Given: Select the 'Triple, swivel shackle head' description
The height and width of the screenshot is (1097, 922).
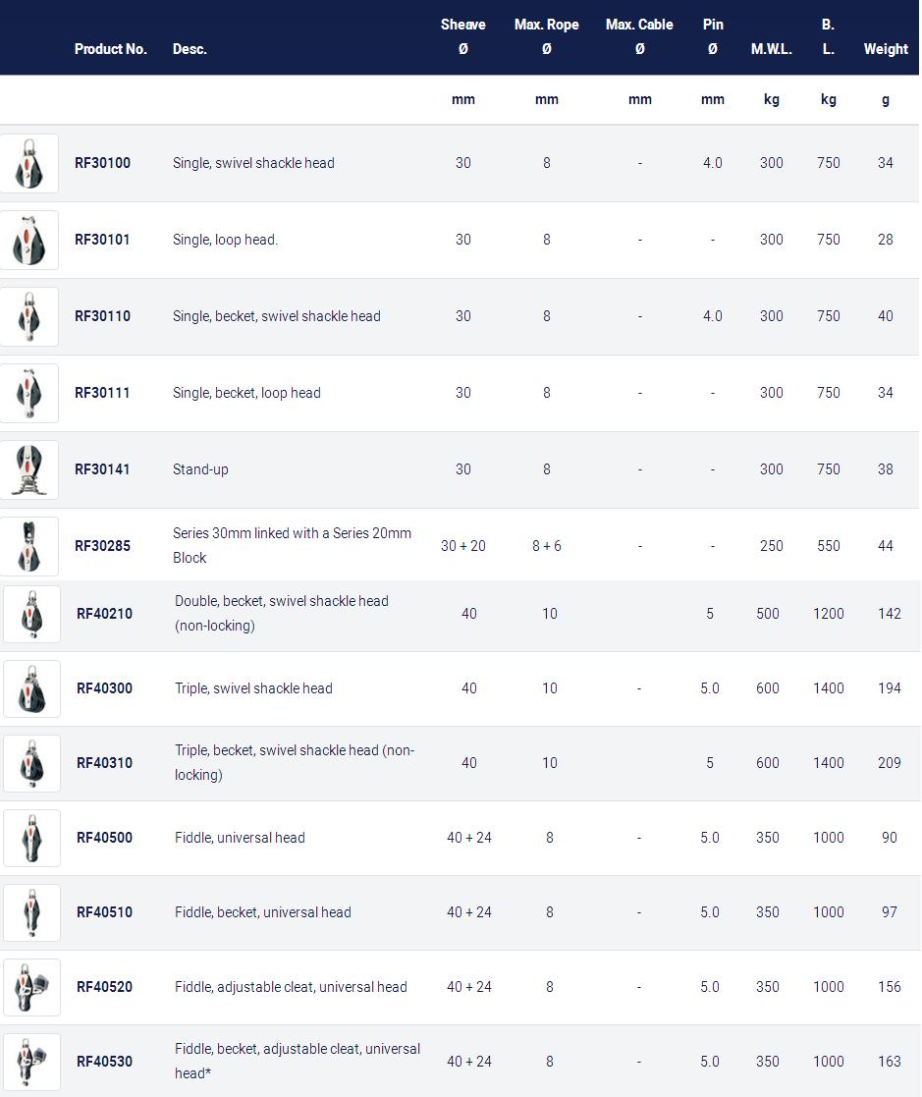Looking at the screenshot, I should pyautogui.click(x=253, y=688).
